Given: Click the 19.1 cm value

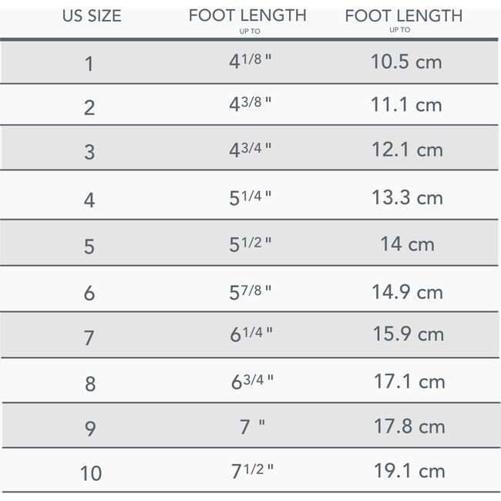Looking at the screenshot, I should [407, 471].
